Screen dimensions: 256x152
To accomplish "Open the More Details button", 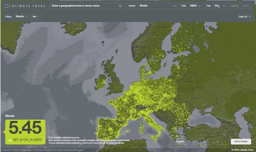I will click(x=241, y=141).
